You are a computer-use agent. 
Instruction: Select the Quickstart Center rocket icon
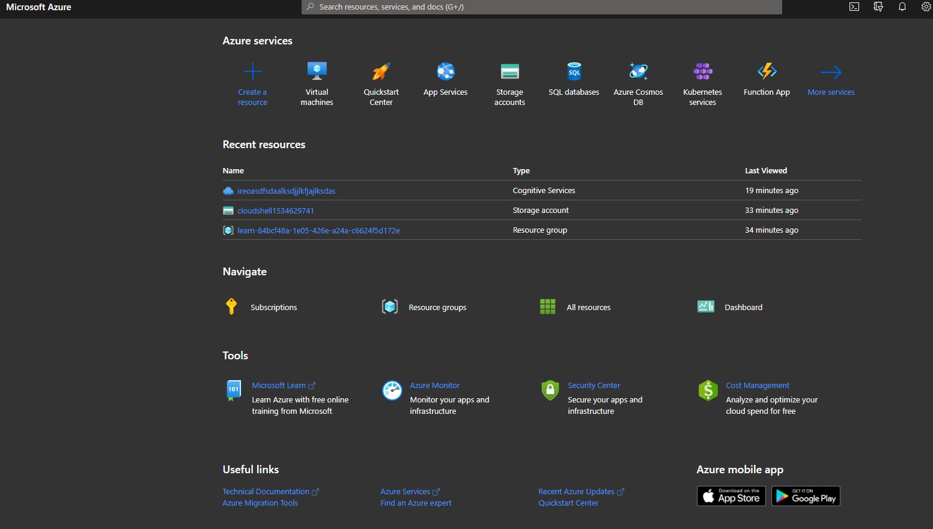(381, 71)
